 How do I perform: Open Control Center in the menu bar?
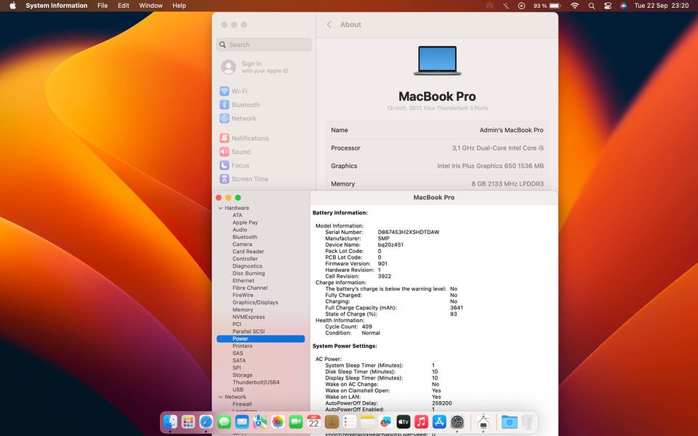[x=608, y=6]
